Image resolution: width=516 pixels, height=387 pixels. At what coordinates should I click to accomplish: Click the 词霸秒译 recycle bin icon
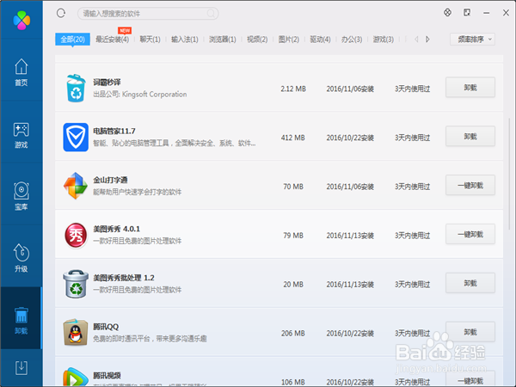pyautogui.click(x=76, y=89)
